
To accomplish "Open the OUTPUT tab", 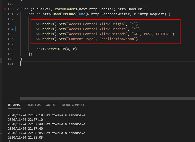I will [x=51, y=105].
